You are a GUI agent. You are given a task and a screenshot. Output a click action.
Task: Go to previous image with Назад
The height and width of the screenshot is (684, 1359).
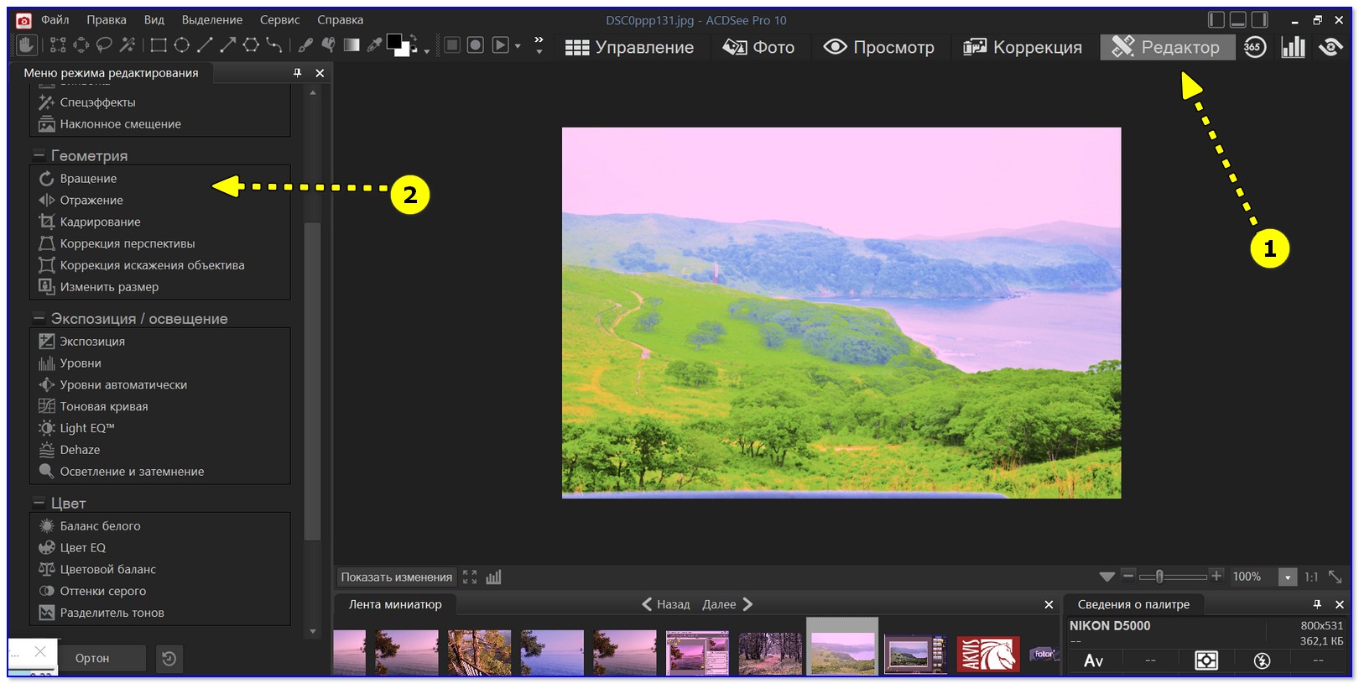[x=666, y=604]
